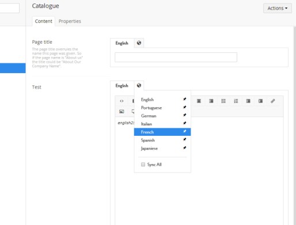Open the source code view icon
Viewport: 296px width, 225px height.
[122, 101]
